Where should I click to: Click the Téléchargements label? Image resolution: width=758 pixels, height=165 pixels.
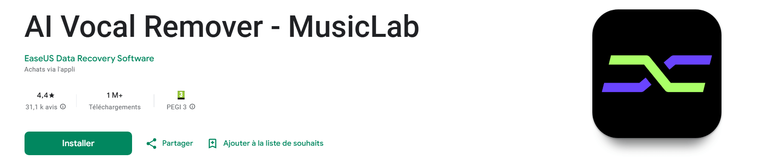(115, 107)
